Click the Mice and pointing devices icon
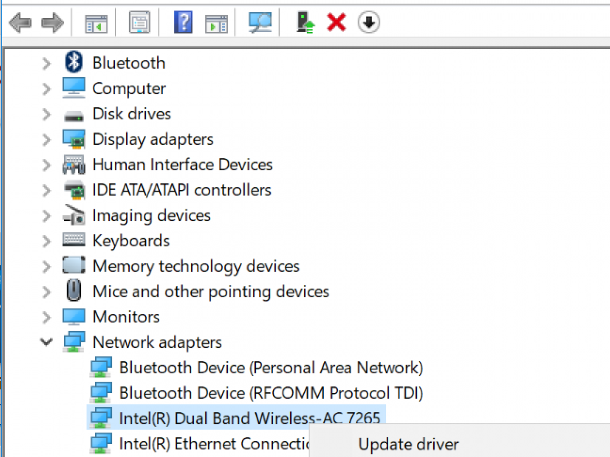Screen dimensions: 610x457 pos(74,291)
